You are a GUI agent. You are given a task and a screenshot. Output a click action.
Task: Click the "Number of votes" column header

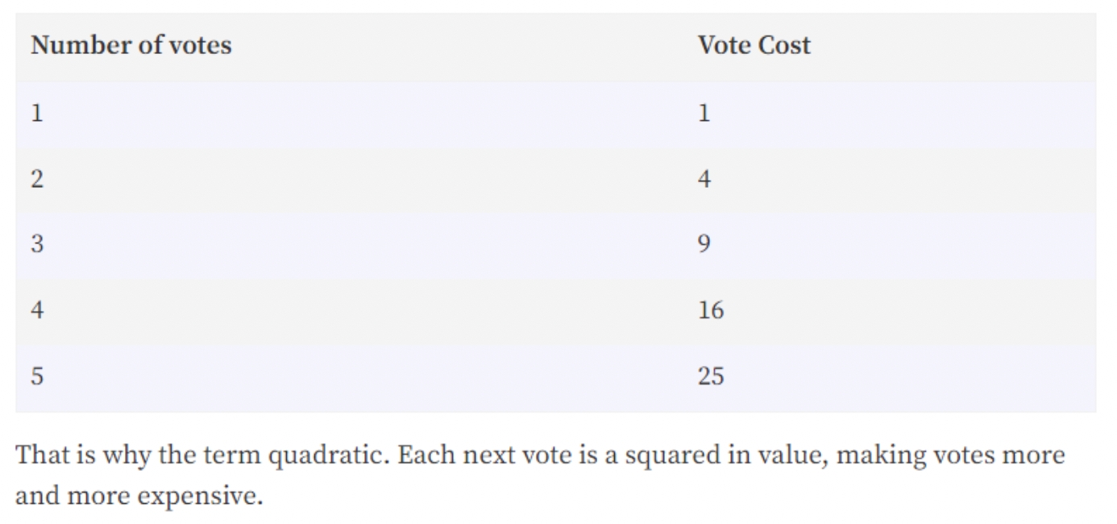131,46
